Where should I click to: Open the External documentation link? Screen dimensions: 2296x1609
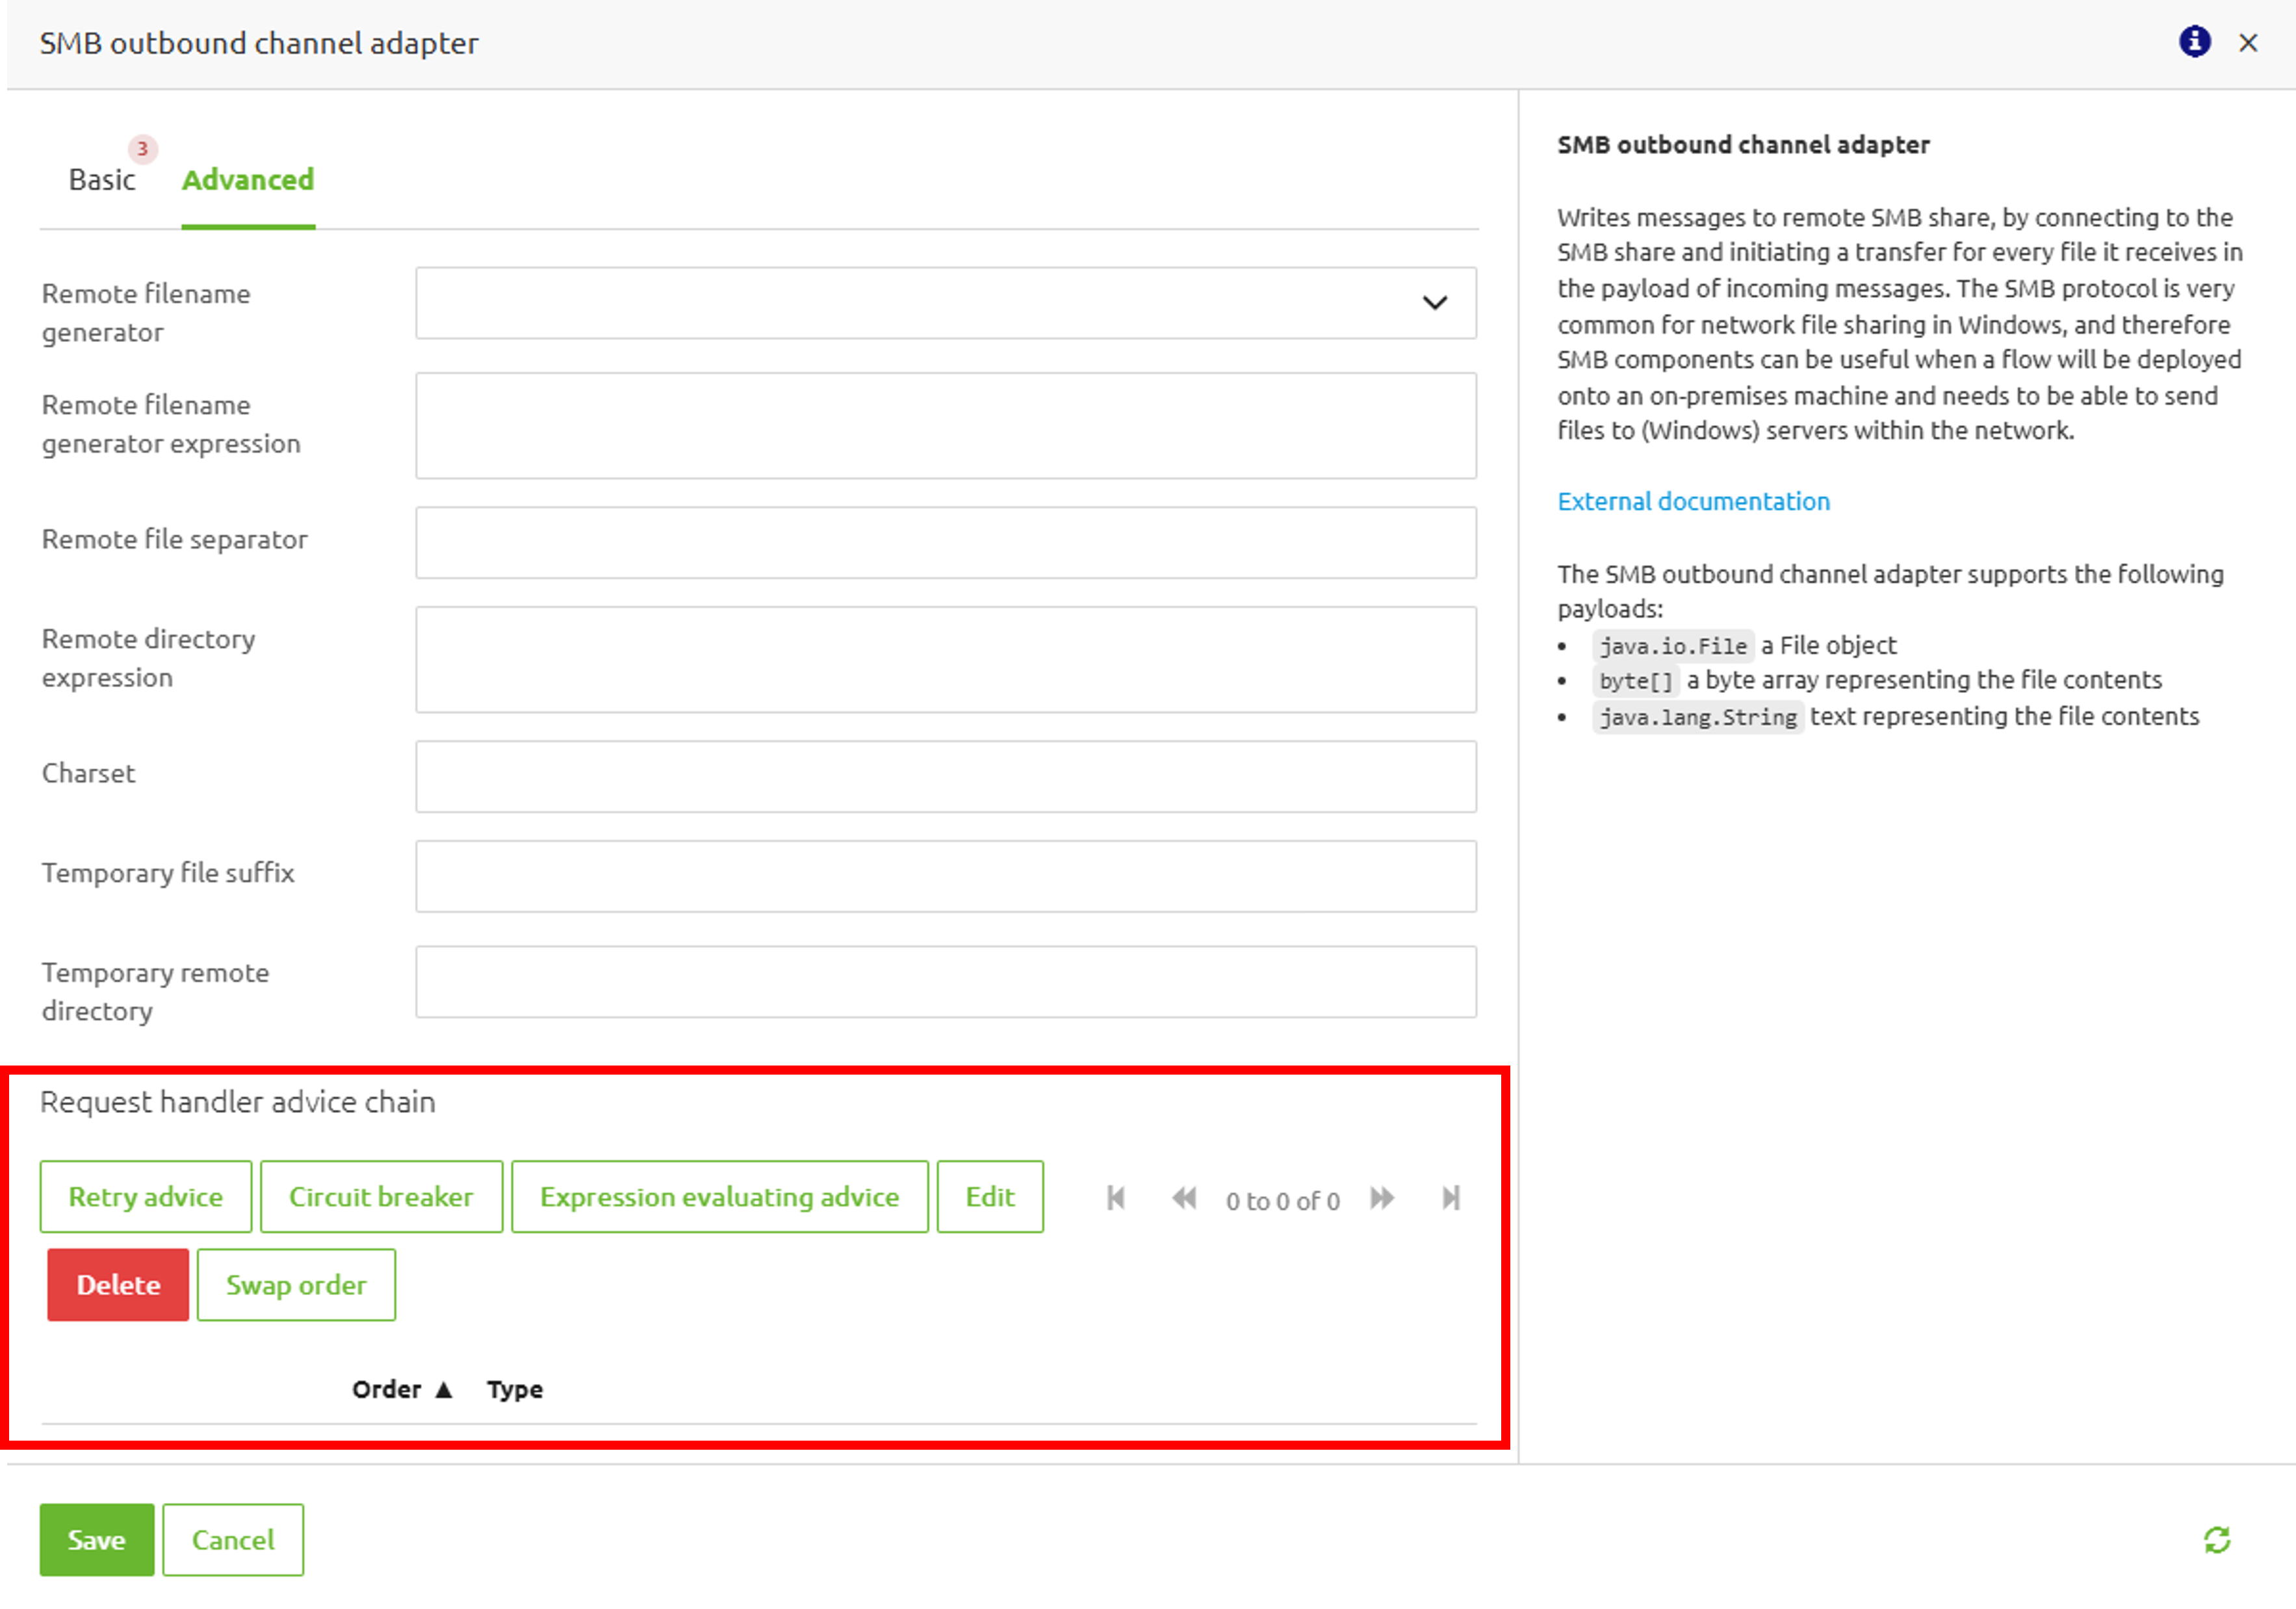[1694, 501]
